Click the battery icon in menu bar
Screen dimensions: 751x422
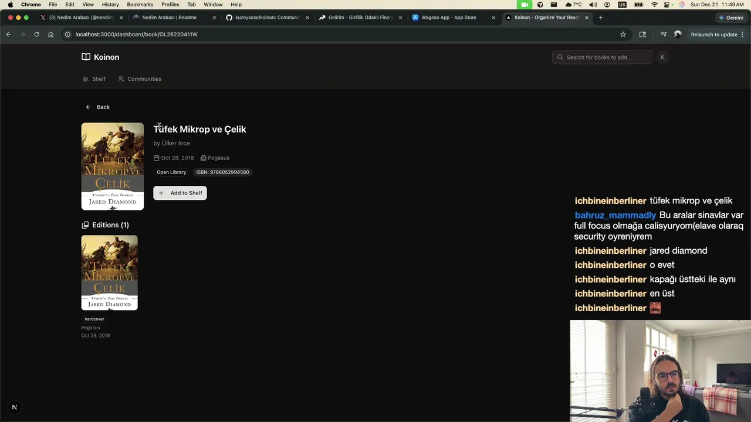(x=639, y=4)
